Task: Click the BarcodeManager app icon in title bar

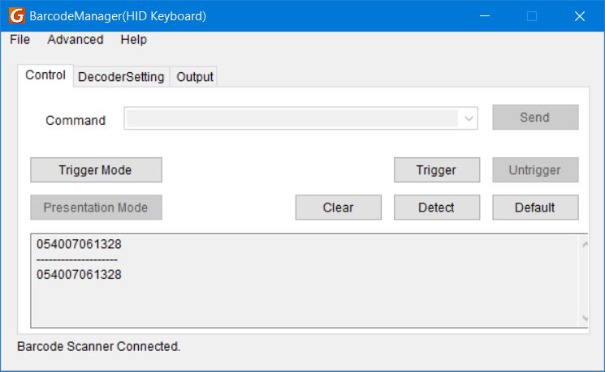Action: coord(16,16)
